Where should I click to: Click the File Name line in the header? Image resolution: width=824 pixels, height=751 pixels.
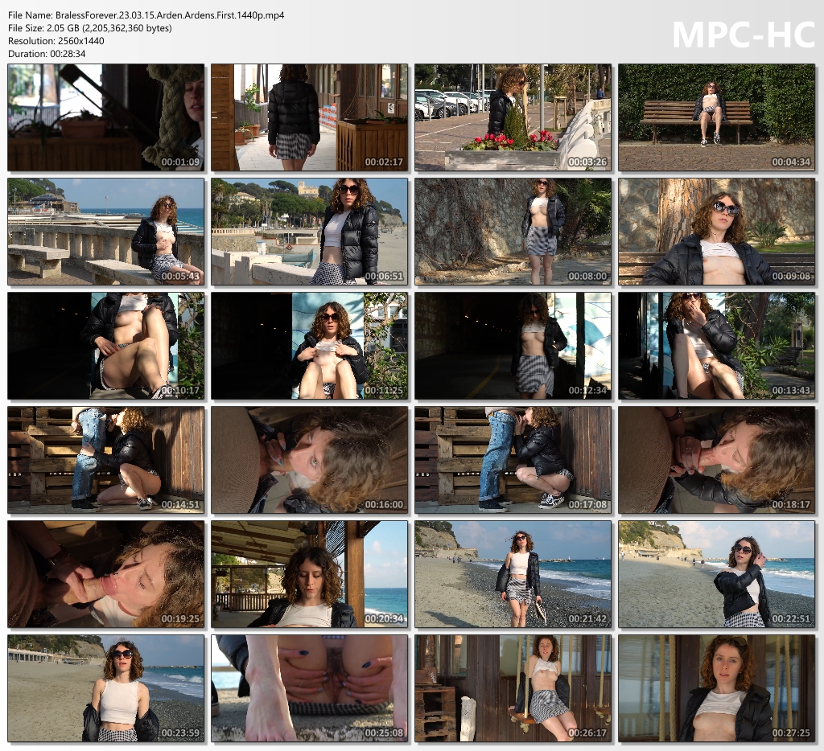point(146,15)
